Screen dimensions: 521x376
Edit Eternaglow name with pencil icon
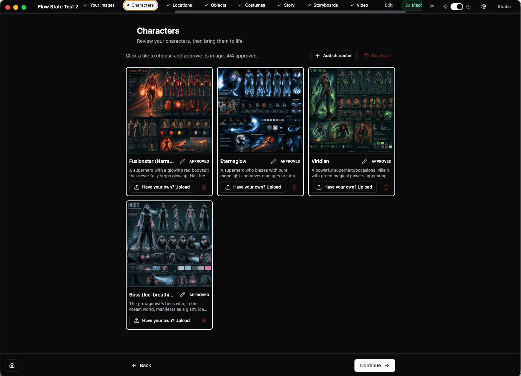point(273,161)
